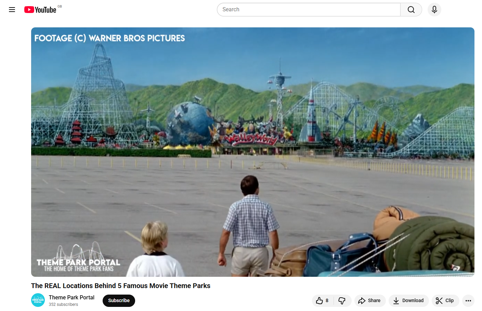This screenshot has width=482, height=311.
Task: Start voice search with microphone
Action: click(434, 10)
